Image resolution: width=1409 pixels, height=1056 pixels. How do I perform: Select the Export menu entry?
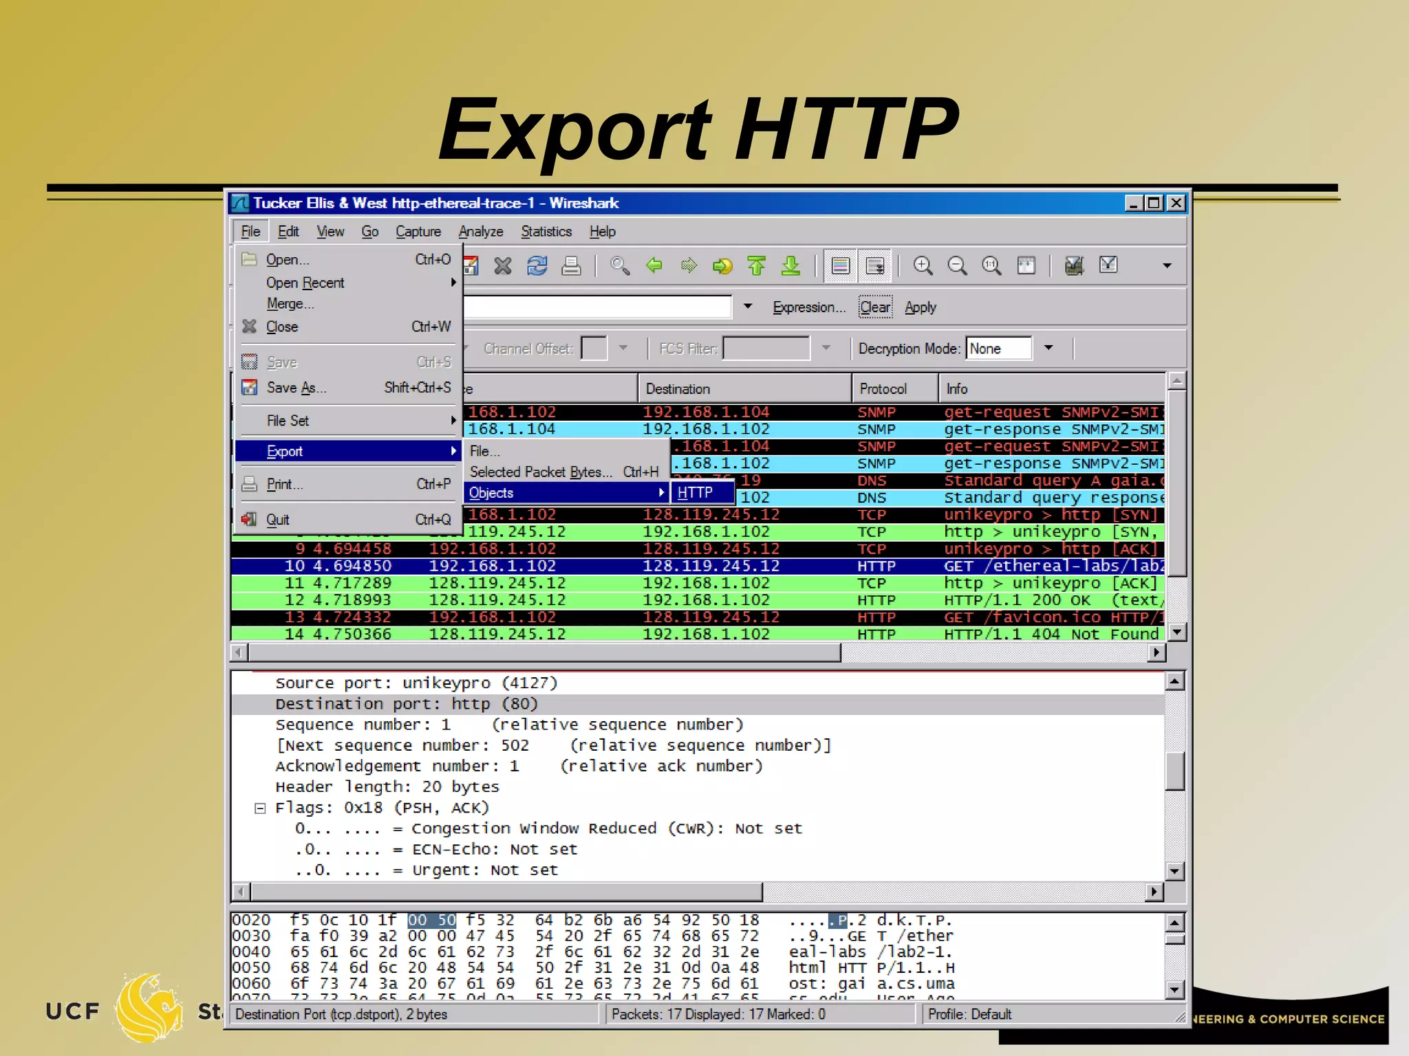coord(347,451)
